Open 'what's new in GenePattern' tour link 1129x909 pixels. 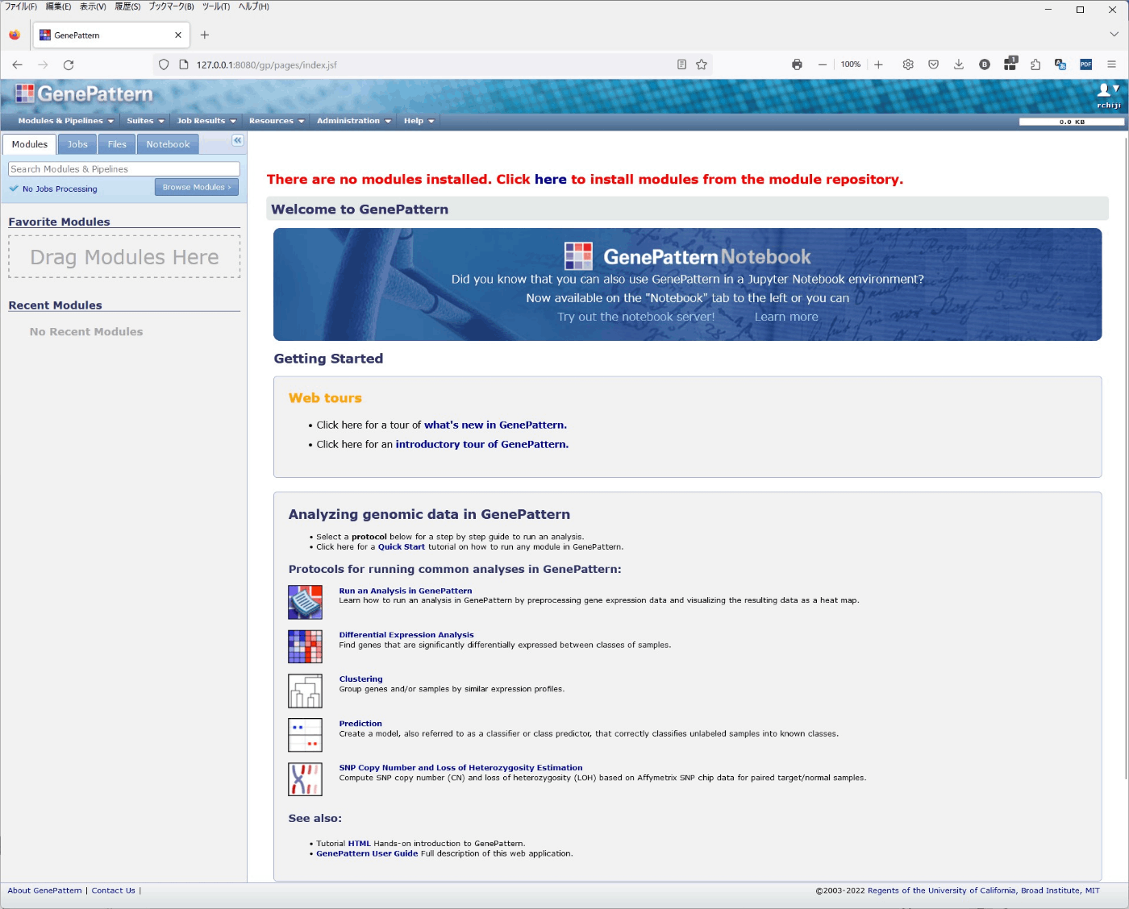point(495,425)
